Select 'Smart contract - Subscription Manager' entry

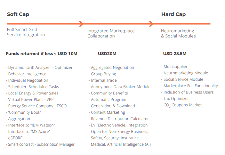[40, 144]
